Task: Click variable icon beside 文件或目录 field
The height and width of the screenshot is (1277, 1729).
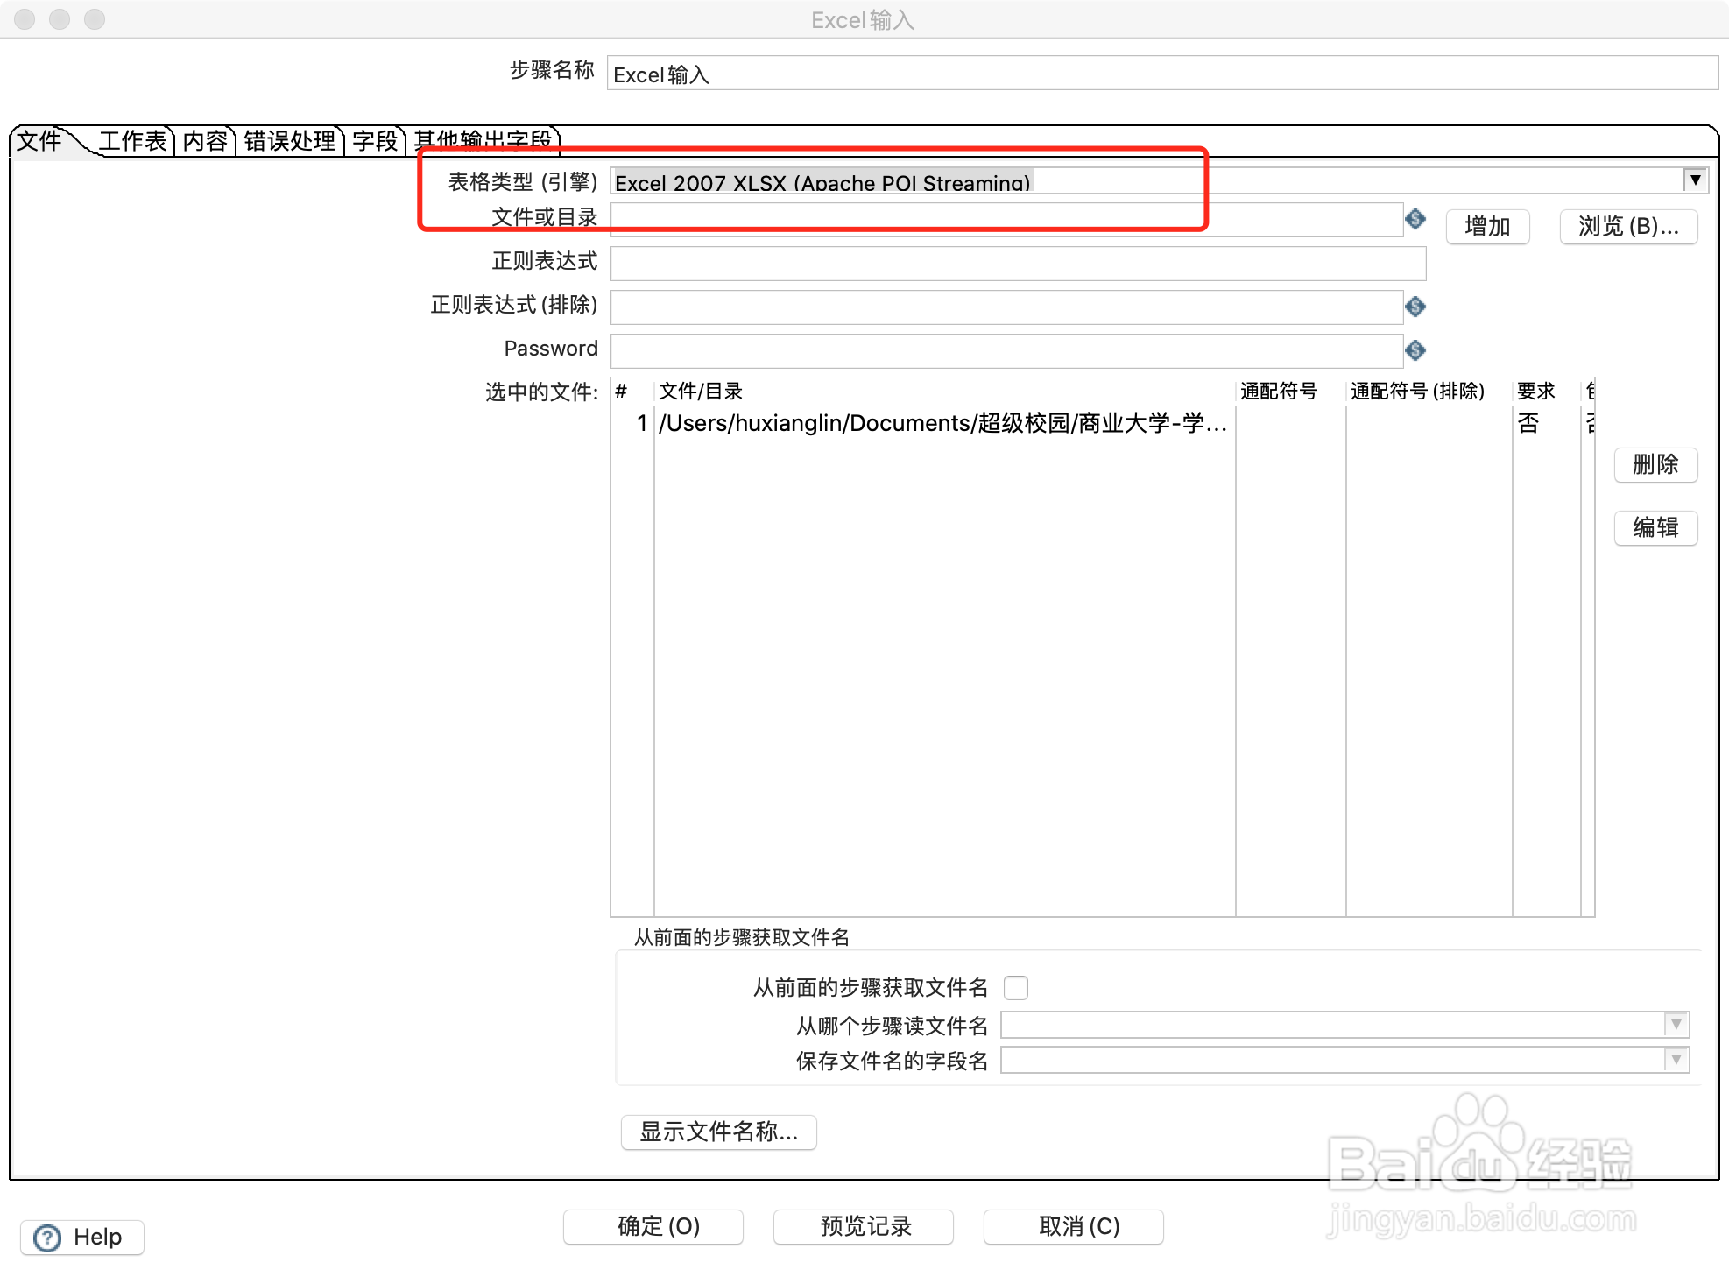Action: (x=1415, y=219)
